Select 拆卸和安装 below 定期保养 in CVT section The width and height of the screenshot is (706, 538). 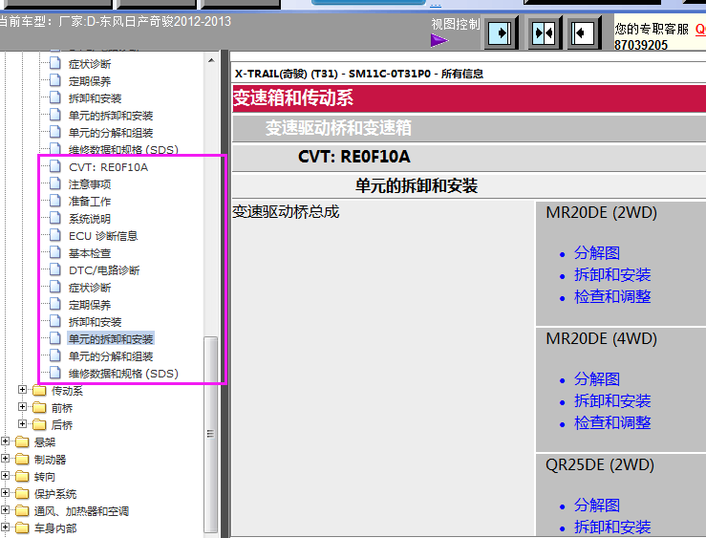[x=95, y=322]
